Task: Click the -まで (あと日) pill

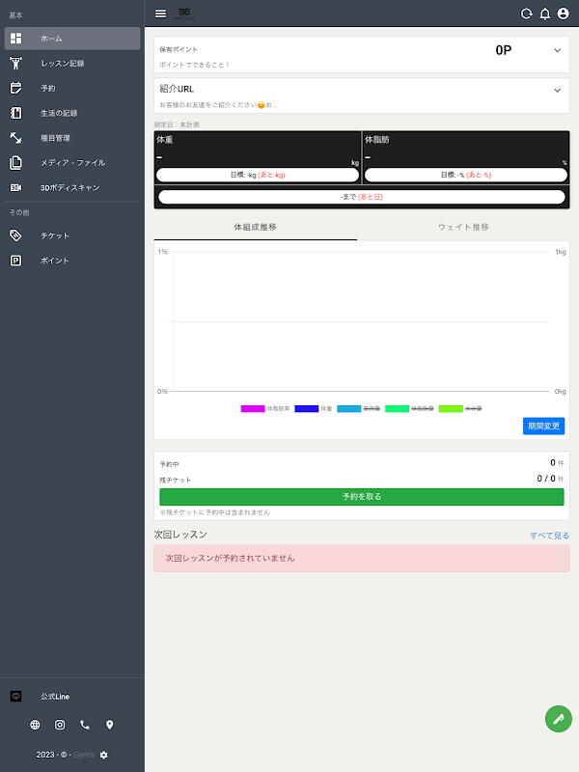Action: (x=362, y=197)
